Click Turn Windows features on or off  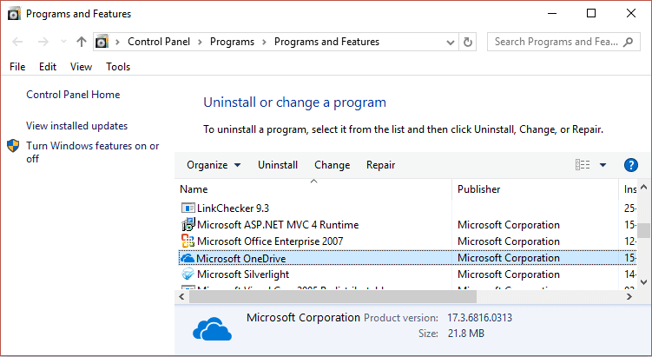pyautogui.click(x=93, y=152)
